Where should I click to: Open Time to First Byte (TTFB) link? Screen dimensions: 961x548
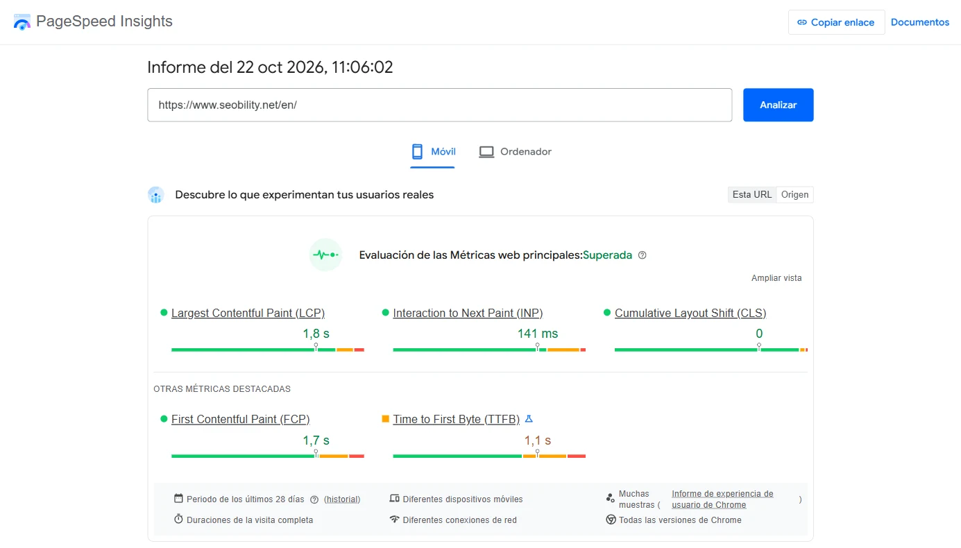(x=456, y=419)
